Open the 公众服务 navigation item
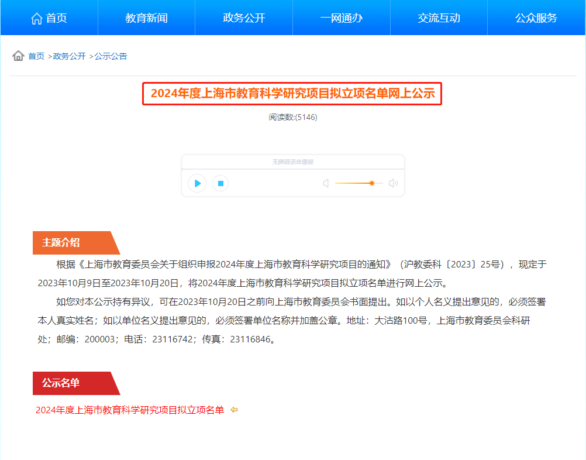 [x=536, y=18]
